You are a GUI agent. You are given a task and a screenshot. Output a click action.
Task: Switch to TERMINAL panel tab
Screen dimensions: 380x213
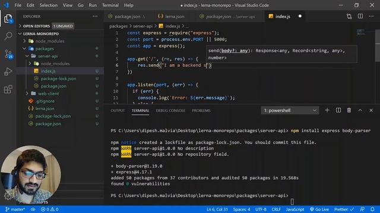140,111
